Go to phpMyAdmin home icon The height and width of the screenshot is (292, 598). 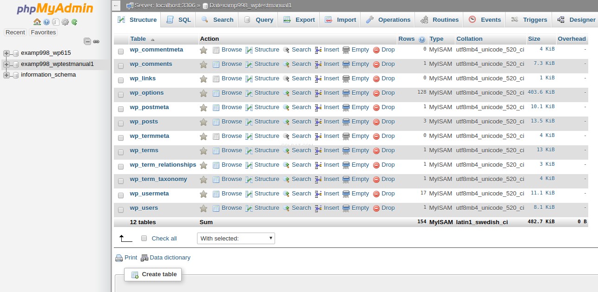coord(37,22)
